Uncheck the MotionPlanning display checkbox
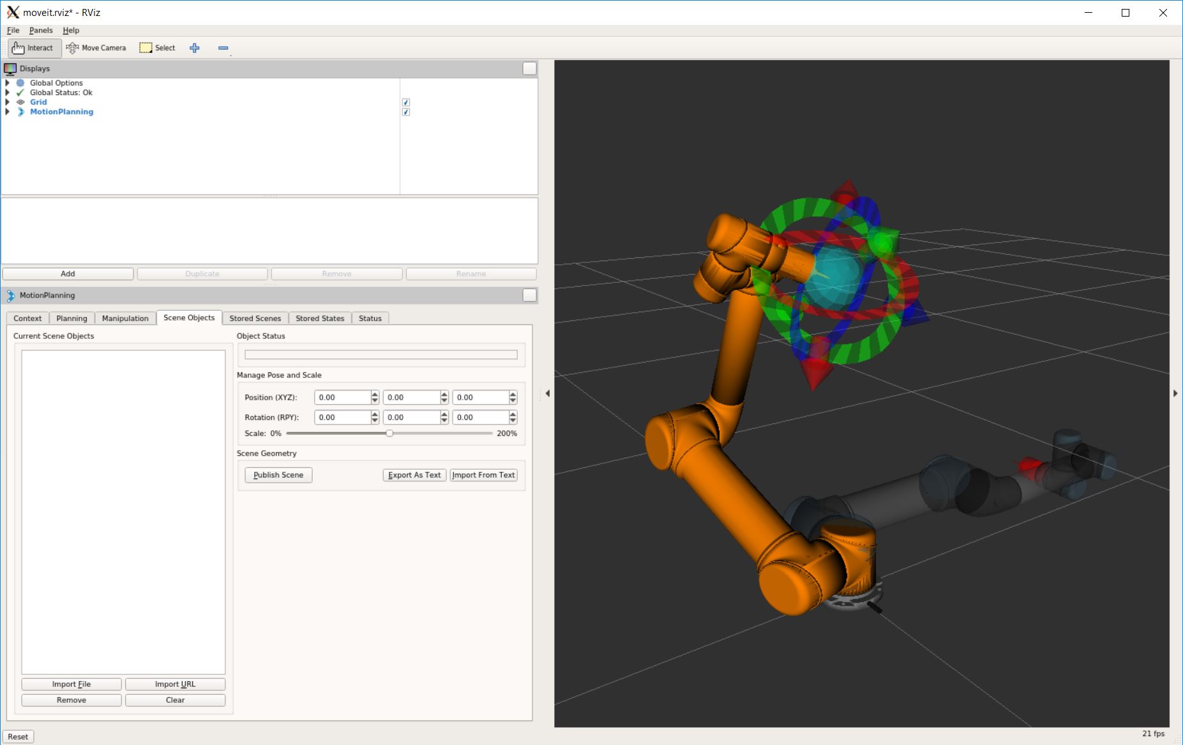The image size is (1183, 745). 406,111
